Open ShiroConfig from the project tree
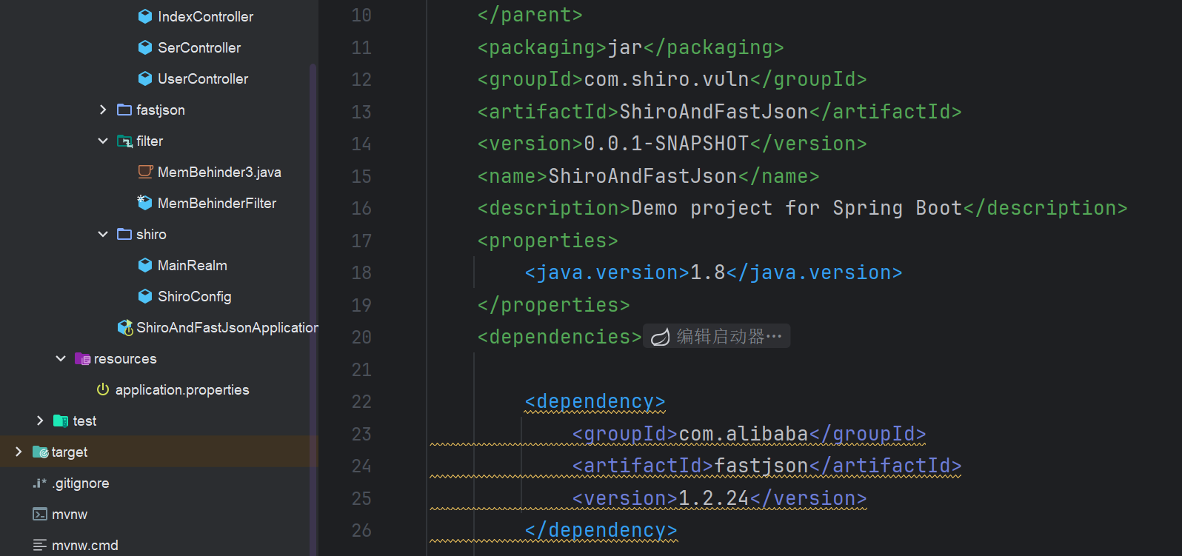The image size is (1182, 556). click(x=194, y=296)
